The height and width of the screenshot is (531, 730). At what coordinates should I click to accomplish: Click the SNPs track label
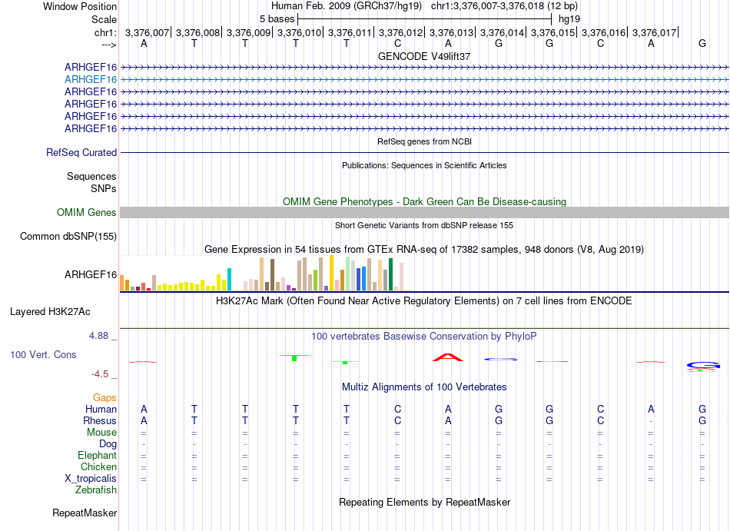(x=104, y=188)
